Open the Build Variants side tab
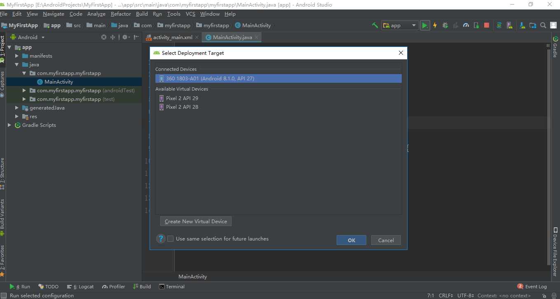 point(2,217)
